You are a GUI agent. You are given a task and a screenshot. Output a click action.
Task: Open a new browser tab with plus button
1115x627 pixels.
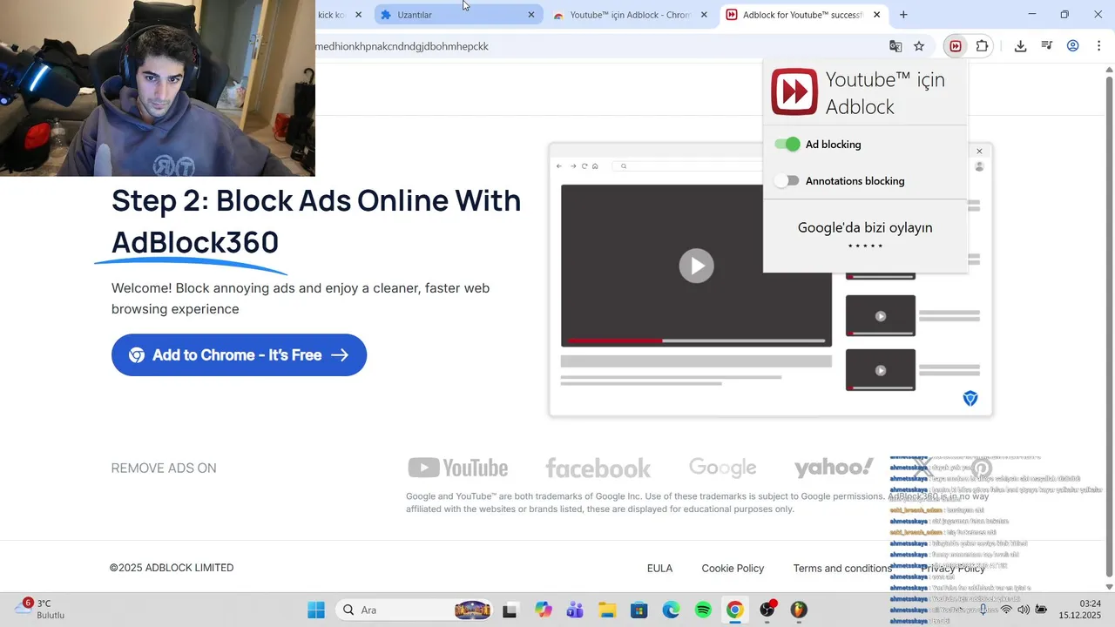point(903,15)
